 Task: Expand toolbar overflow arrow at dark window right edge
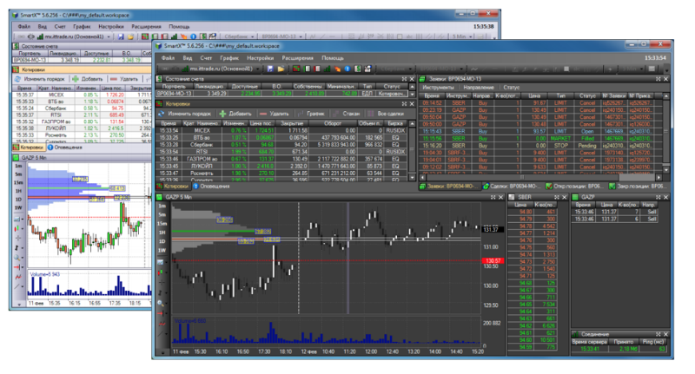(x=666, y=69)
